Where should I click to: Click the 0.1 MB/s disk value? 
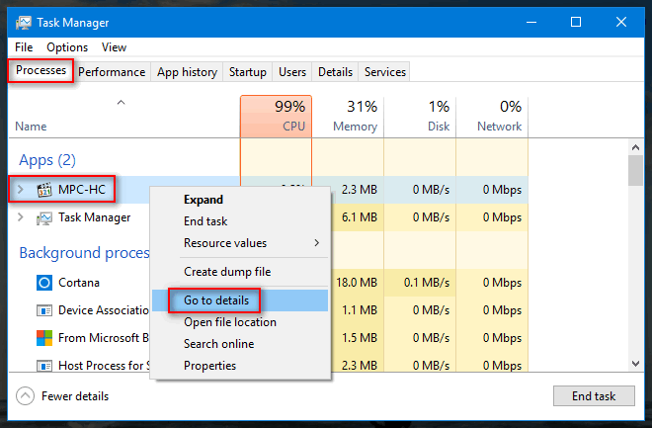point(427,283)
